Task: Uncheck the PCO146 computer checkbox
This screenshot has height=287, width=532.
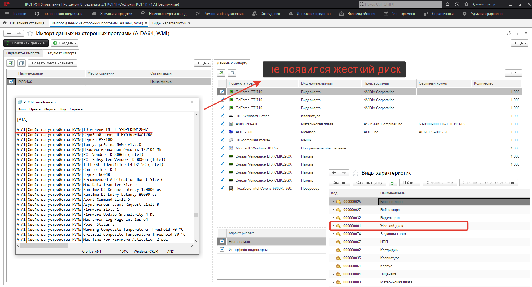Action: pos(11,82)
